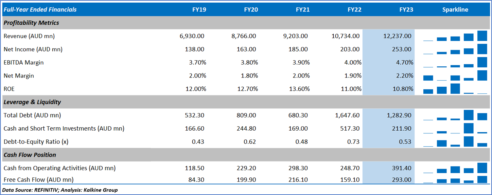Select the Cash from Operating Activities label

59,168
